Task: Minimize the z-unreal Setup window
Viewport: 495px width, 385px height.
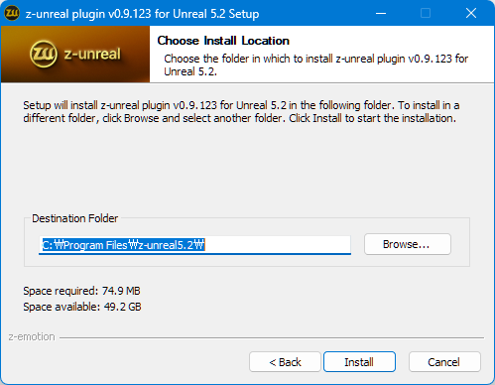Action: point(381,13)
